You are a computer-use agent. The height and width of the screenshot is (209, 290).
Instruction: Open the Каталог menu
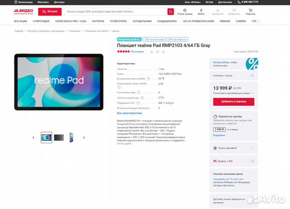point(50,12)
